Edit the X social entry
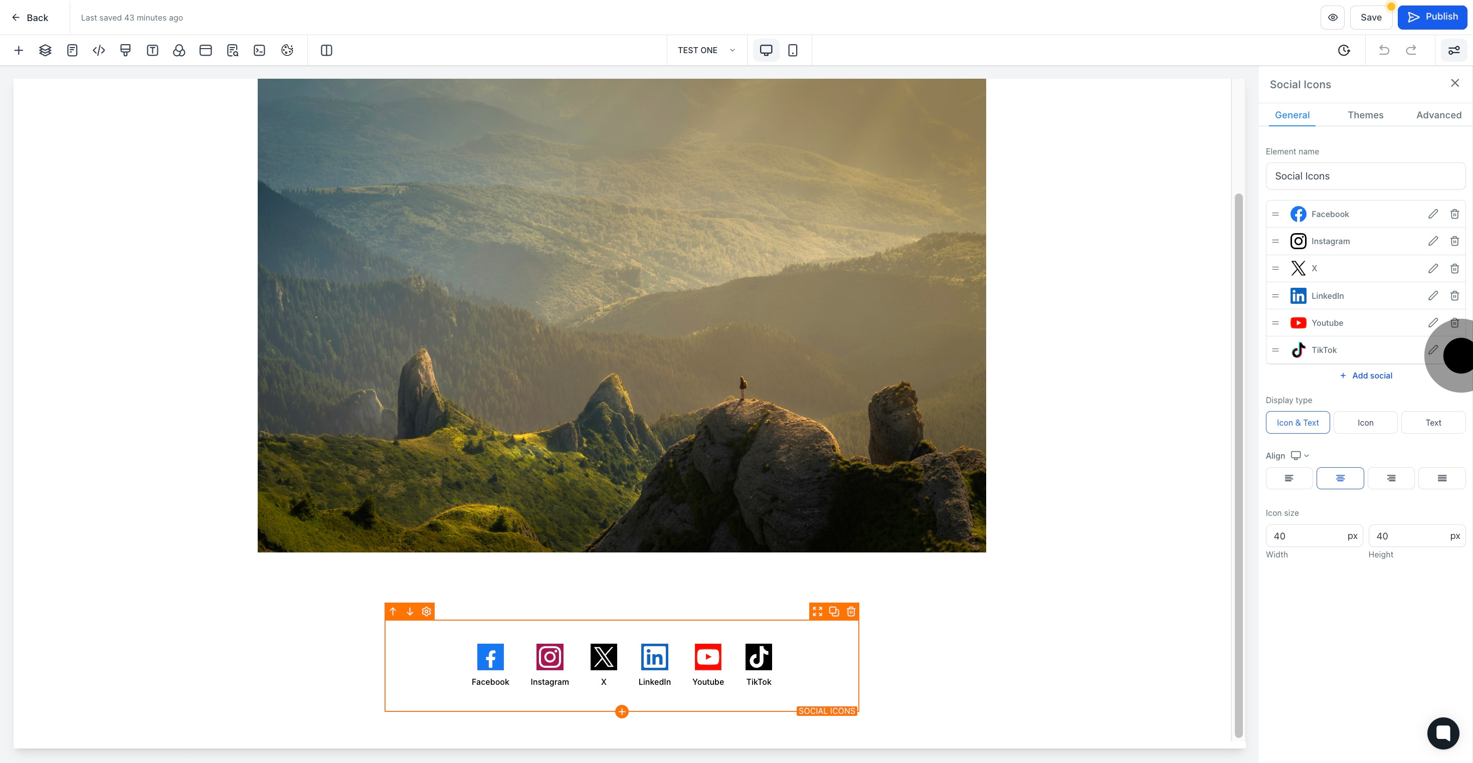This screenshot has width=1473, height=763. 1433,268
